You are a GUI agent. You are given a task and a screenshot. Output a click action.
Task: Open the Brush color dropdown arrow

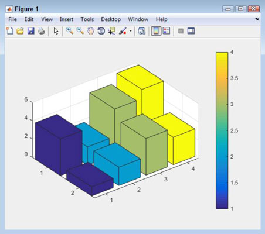coord(131,31)
